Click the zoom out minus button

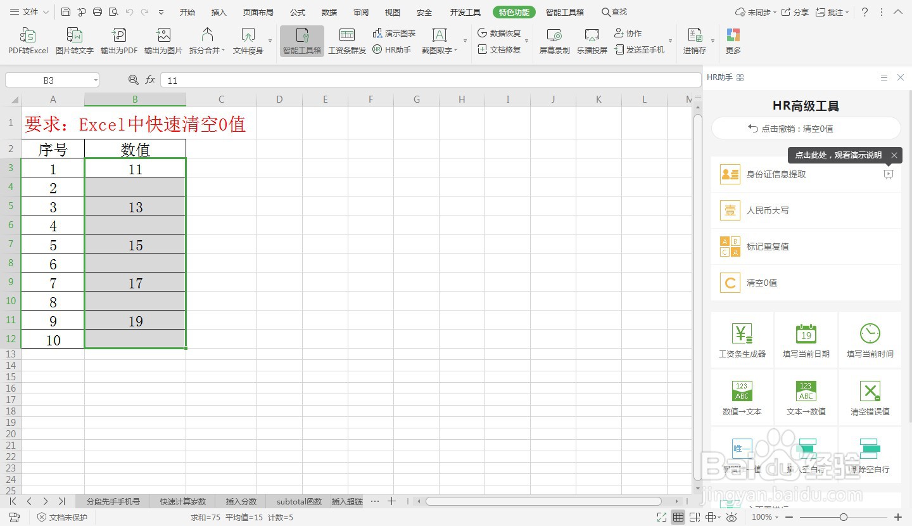(x=789, y=517)
